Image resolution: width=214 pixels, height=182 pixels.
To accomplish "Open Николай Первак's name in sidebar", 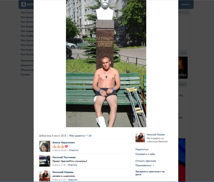I will pos(156,135).
